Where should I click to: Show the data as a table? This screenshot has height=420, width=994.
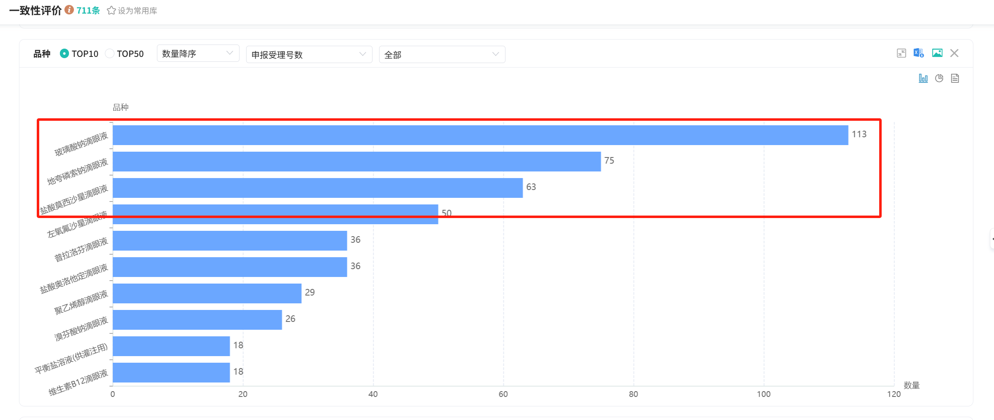pyautogui.click(x=955, y=78)
